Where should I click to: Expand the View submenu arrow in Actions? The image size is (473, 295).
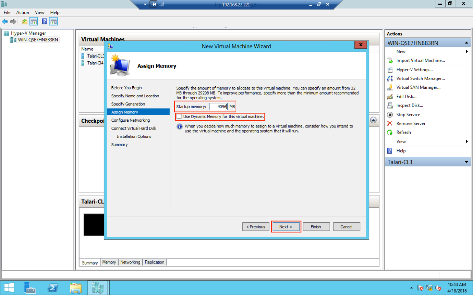click(x=467, y=141)
